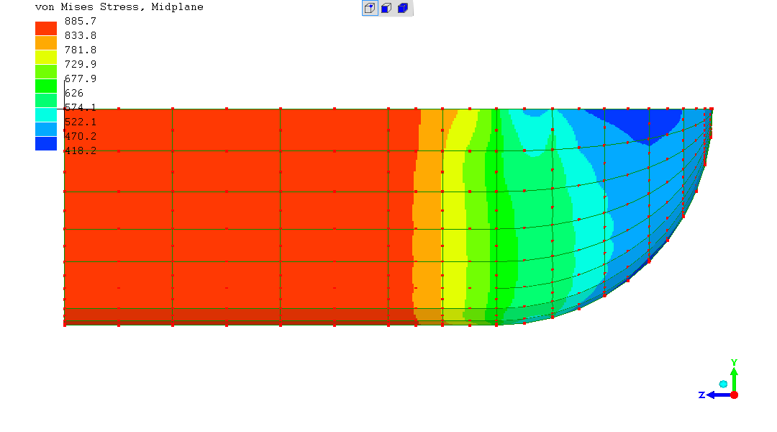Click the orange 833.8 legend color
The width and height of the screenshot is (777, 432).
coord(46,42)
